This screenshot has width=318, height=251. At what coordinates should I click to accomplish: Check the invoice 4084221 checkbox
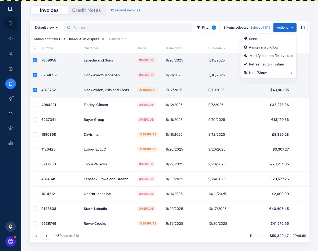click(x=35, y=105)
